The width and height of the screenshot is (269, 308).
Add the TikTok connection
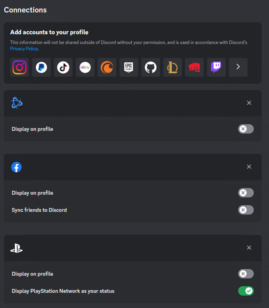(x=63, y=67)
